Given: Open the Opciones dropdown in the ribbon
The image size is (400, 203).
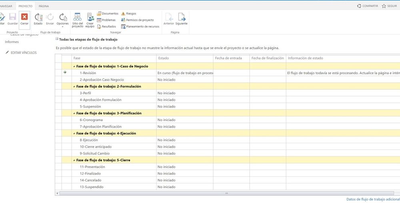Looking at the screenshot, I should (x=62, y=20).
